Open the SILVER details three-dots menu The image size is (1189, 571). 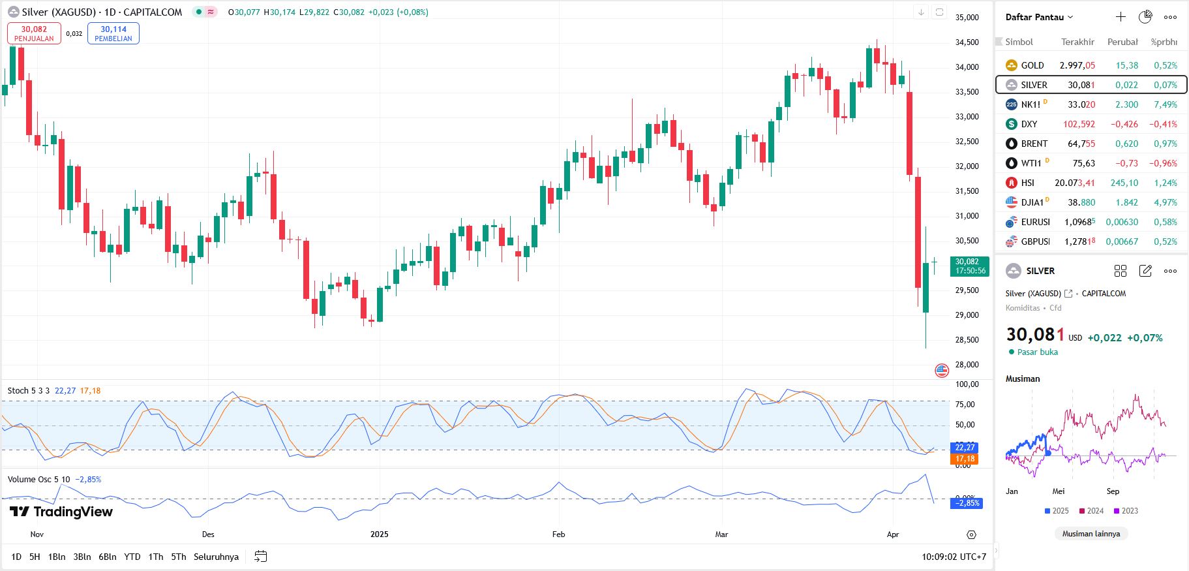1171,271
